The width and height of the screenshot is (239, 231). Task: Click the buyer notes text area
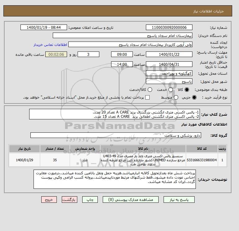click(115, 180)
